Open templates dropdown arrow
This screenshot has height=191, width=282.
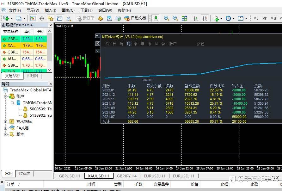pos(246,18)
